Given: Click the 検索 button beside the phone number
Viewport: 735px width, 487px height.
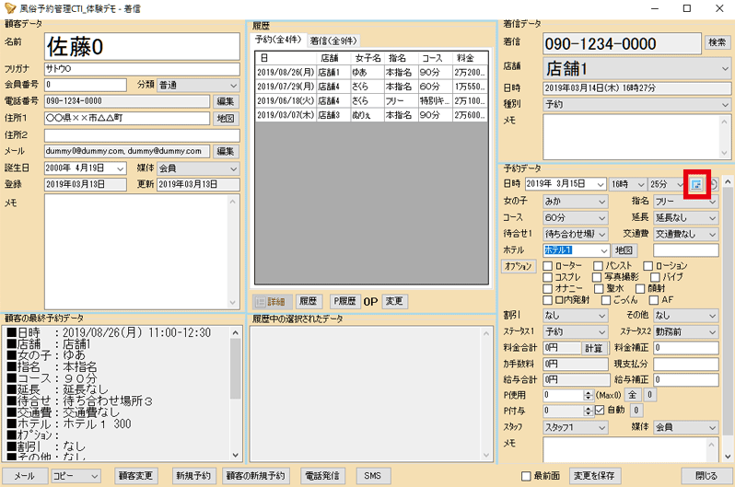Looking at the screenshot, I should pyautogui.click(x=716, y=42).
